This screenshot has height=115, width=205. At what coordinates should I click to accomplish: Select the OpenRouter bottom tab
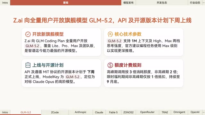[x=147, y=112]
